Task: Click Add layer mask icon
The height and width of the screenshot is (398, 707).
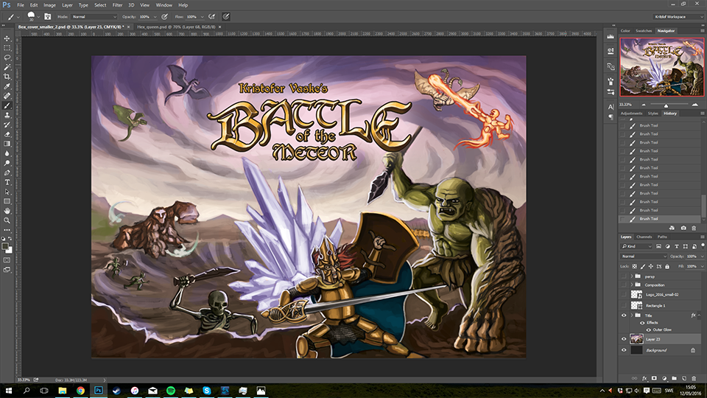Action: point(654,378)
